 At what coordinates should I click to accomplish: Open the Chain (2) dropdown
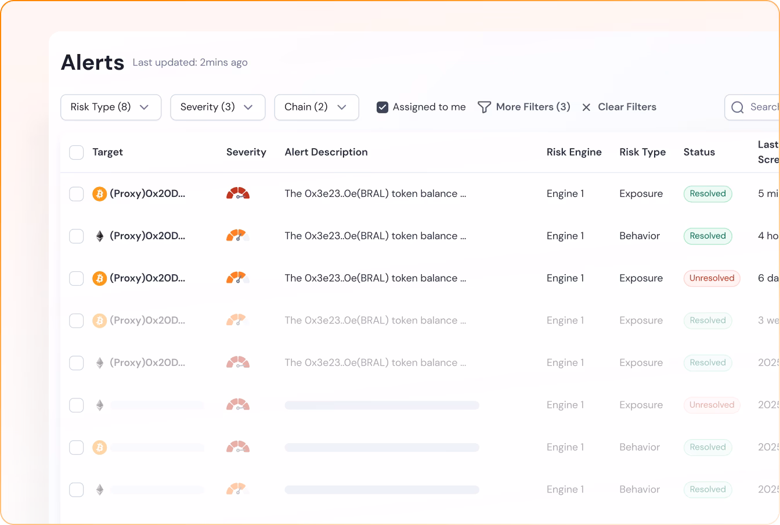(x=316, y=107)
